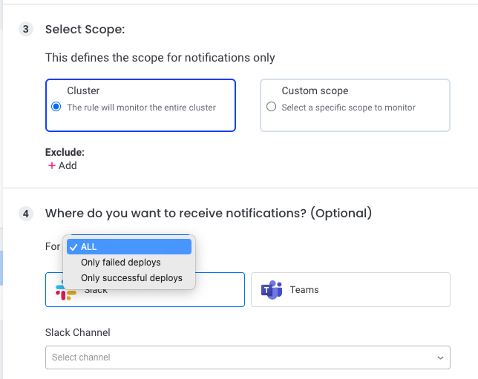The width and height of the screenshot is (478, 379).
Task: Click the 'Select Scope:' heading
Action: coord(85,30)
